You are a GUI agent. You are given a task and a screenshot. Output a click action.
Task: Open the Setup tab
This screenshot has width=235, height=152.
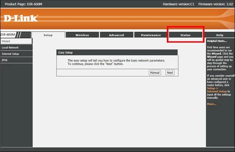[48, 35]
